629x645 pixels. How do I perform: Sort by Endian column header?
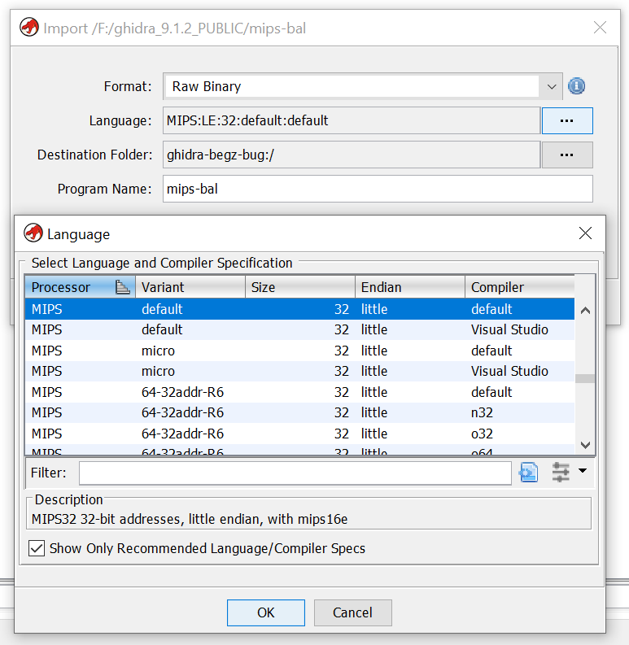click(x=410, y=287)
